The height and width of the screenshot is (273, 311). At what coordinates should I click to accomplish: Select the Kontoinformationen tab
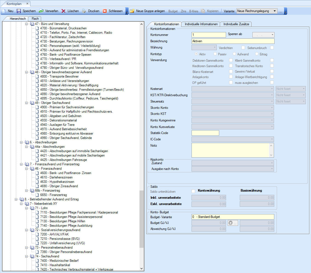point(166,24)
